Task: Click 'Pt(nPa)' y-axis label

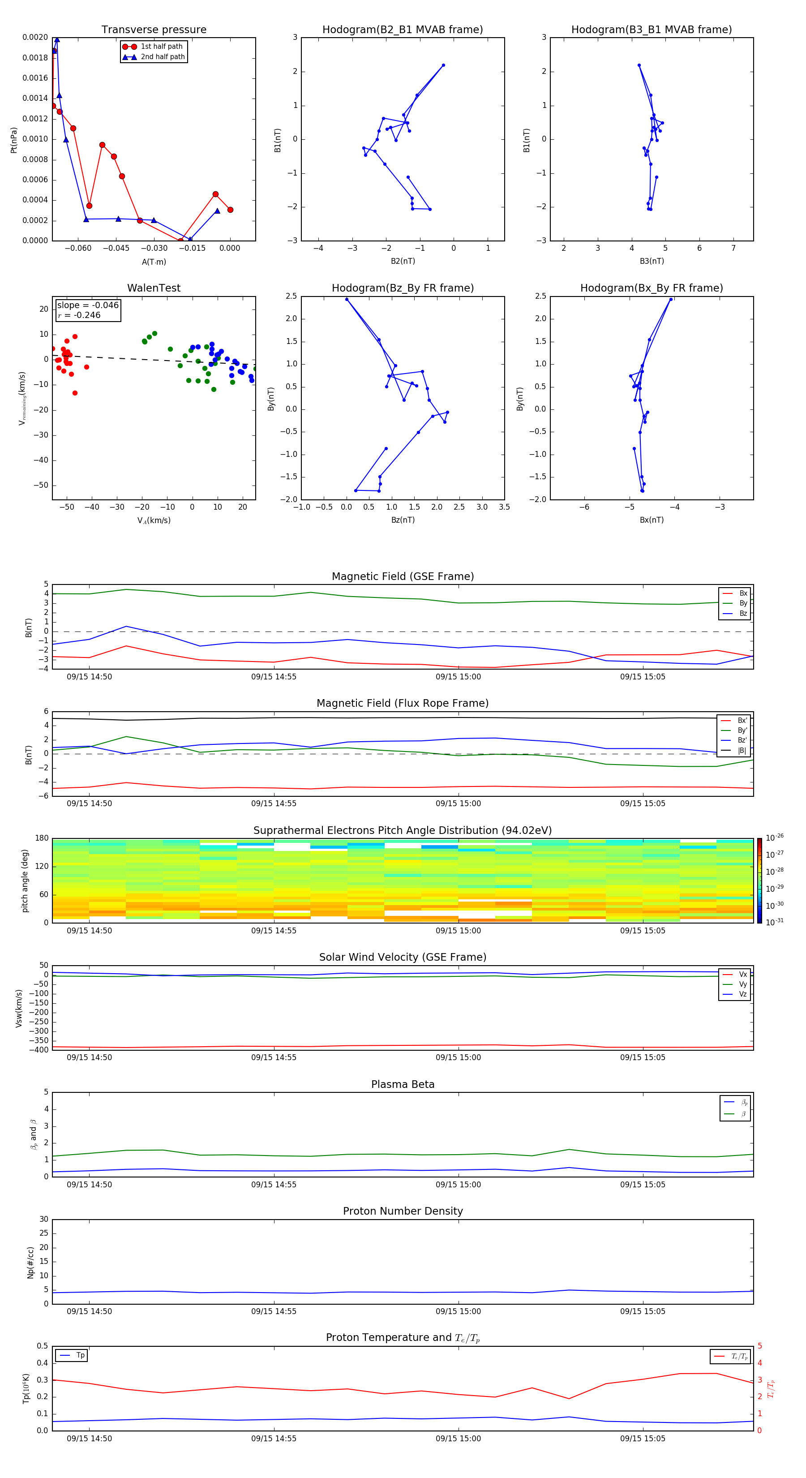Action: [14, 140]
